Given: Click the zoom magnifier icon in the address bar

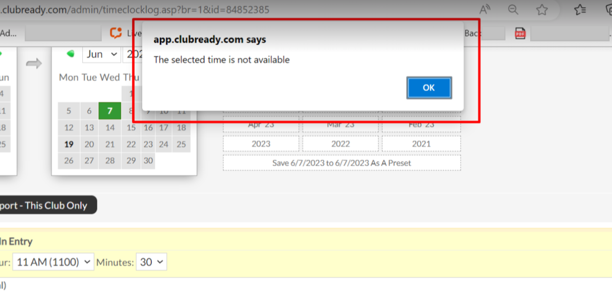Looking at the screenshot, I should (513, 9).
